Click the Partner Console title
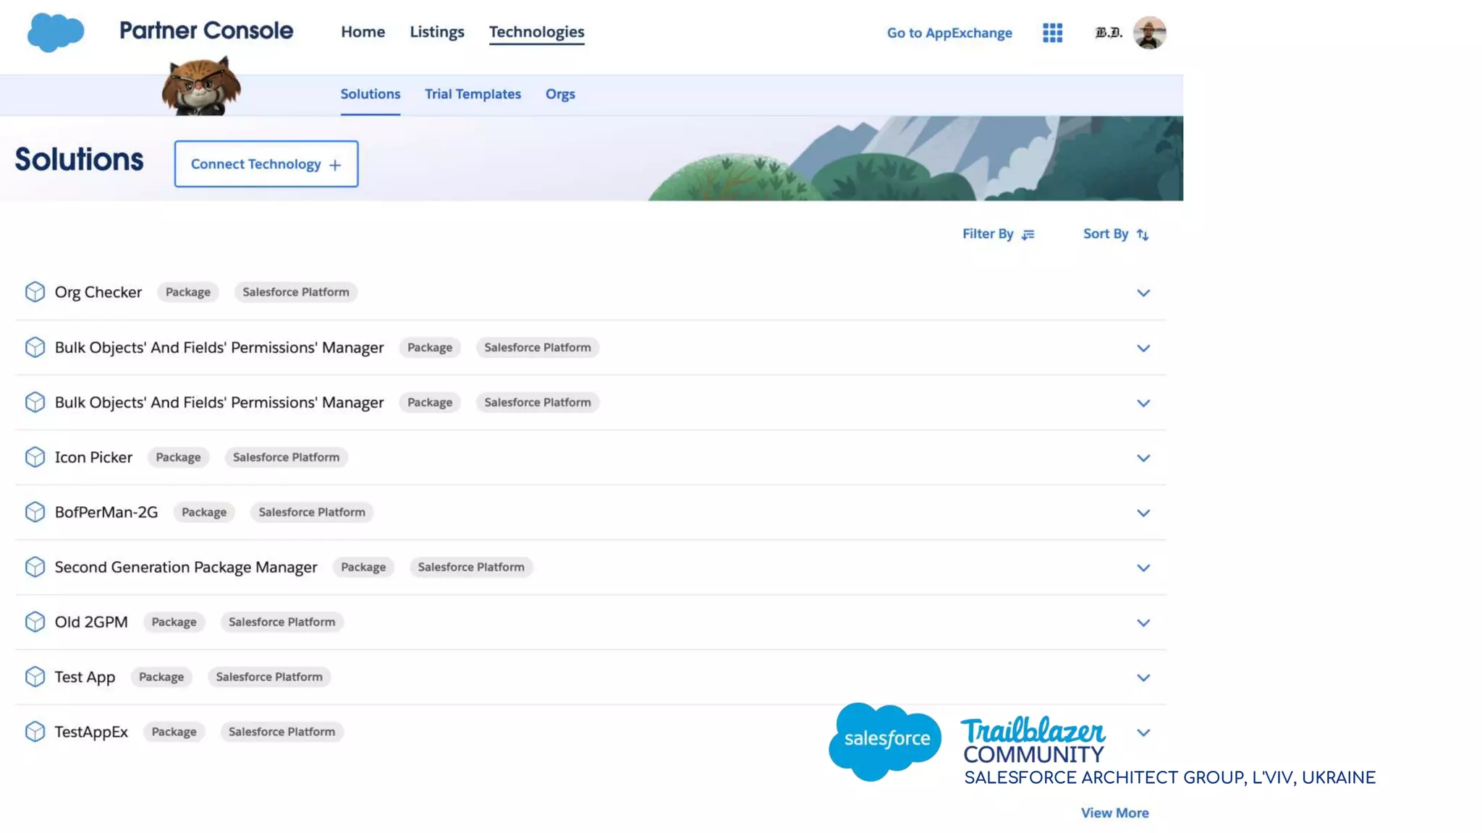Screen dimensions: 1482x833 coord(206,30)
